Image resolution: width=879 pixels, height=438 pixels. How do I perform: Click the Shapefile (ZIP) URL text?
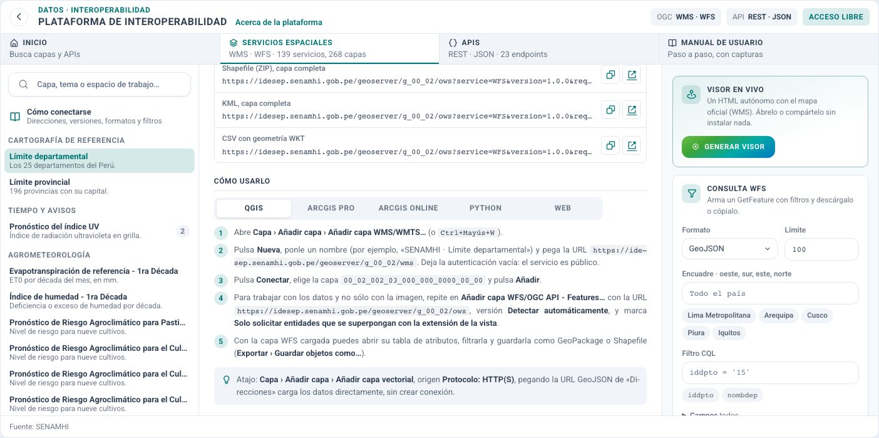tap(407, 81)
